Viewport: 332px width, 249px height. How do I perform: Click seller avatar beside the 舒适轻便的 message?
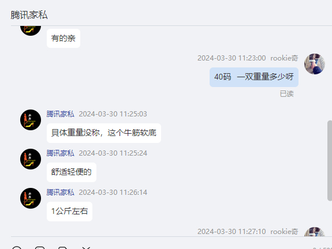click(31, 159)
